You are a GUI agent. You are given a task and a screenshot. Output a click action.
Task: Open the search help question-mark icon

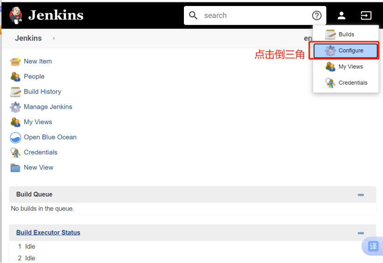[x=317, y=15]
